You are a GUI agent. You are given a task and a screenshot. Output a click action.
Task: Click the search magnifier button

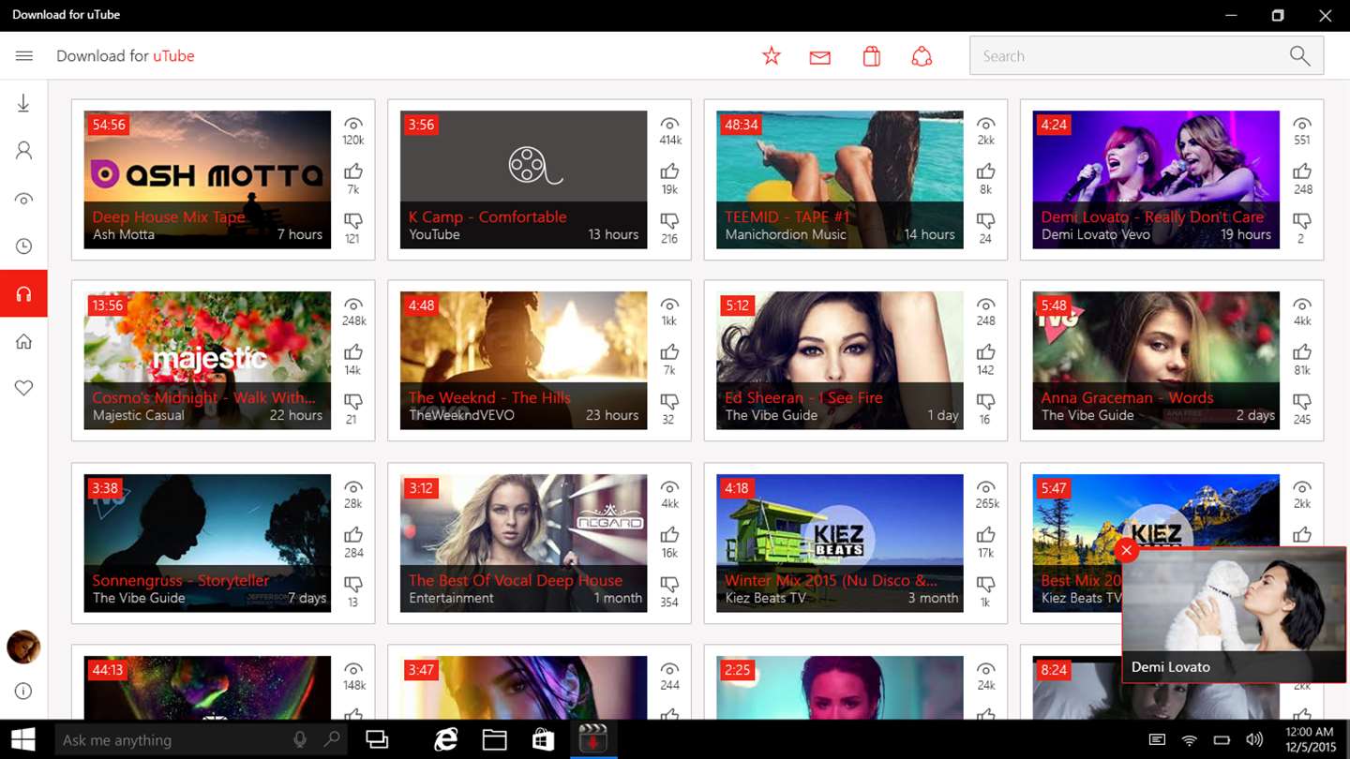pyautogui.click(x=1299, y=56)
